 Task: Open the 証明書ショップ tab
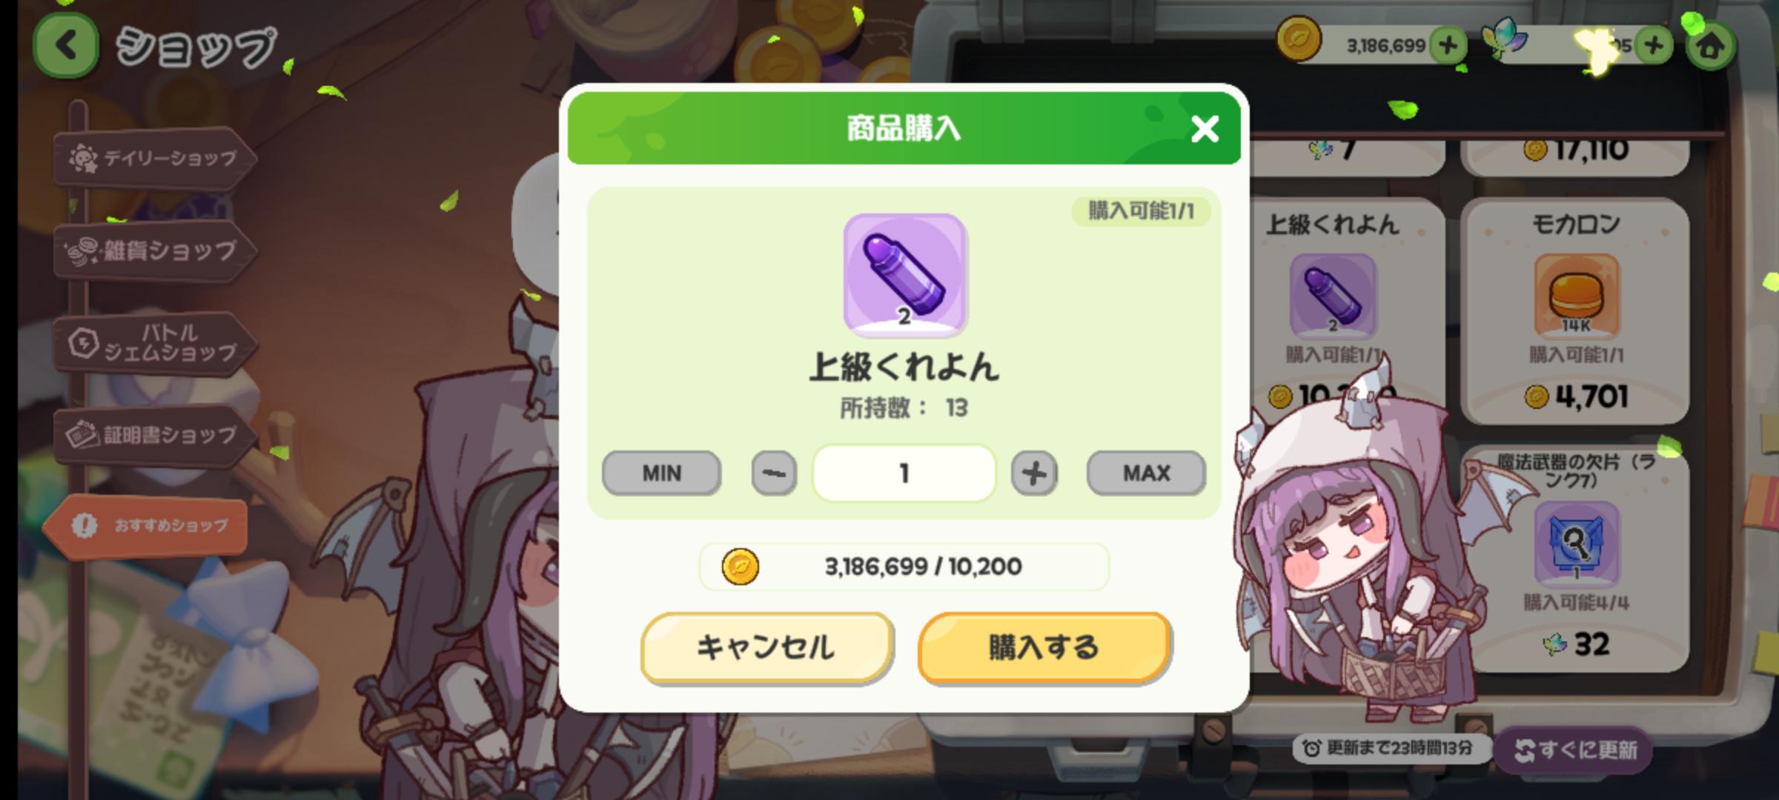155,435
